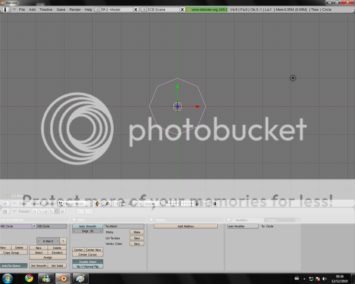The width and height of the screenshot is (355, 284).
Task: Switch to Object context in Panels header
Action: pos(51,211)
